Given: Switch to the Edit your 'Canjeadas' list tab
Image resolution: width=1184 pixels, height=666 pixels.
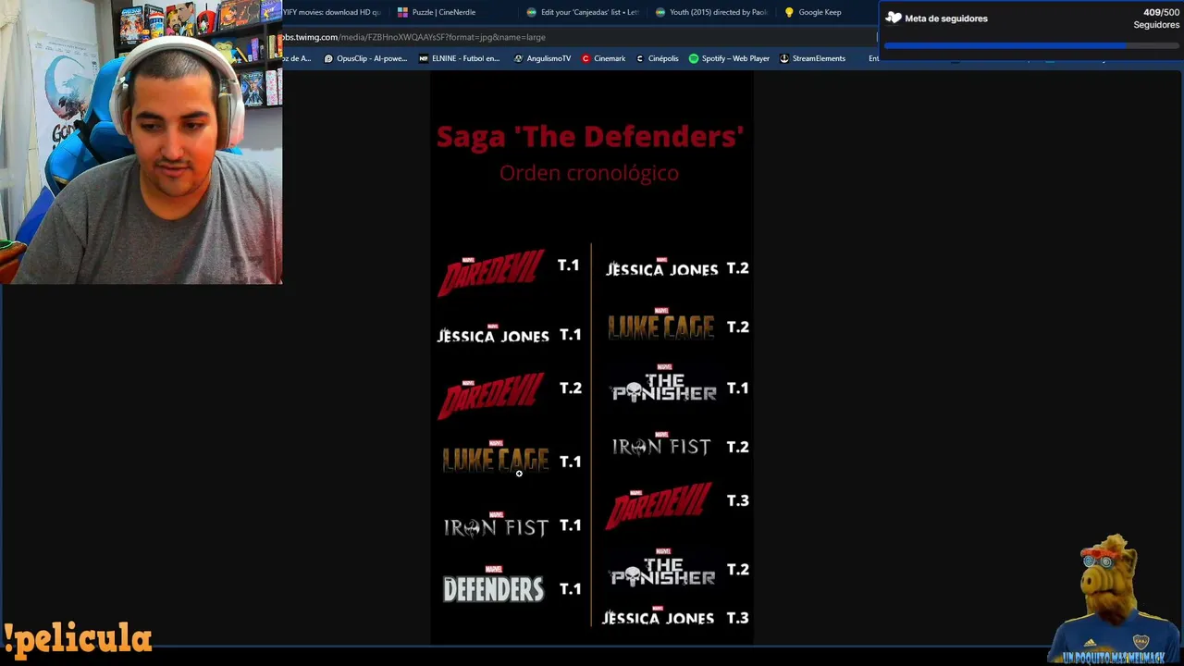Looking at the screenshot, I should [583, 12].
